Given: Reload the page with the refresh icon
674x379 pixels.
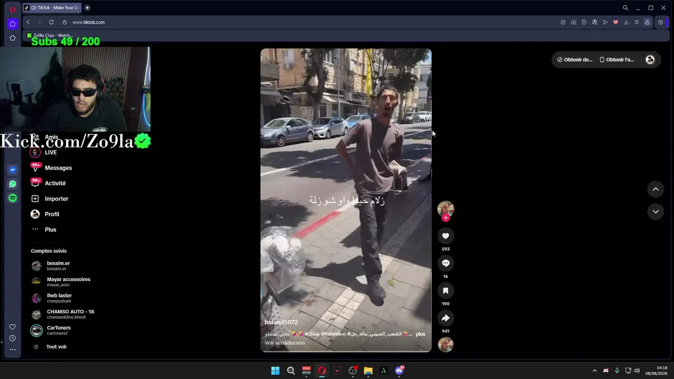Looking at the screenshot, I should [x=51, y=22].
